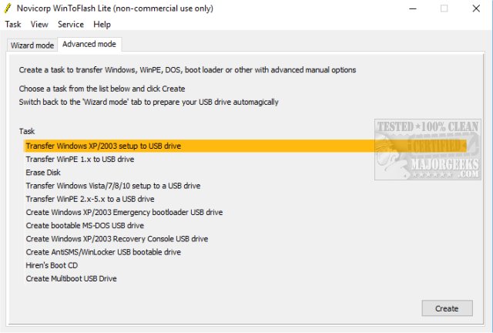Choose Create Windows XP/2003 Emergency bootloader task
Image resolution: width=493 pixels, height=333 pixels.
click(x=124, y=212)
